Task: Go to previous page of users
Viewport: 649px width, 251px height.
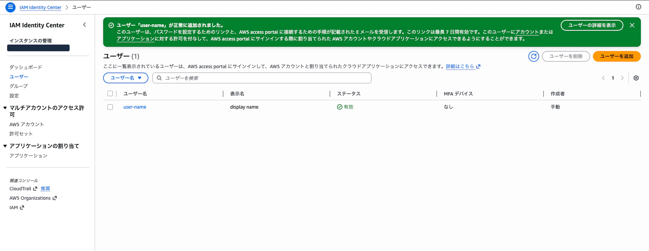Action: pyautogui.click(x=603, y=78)
